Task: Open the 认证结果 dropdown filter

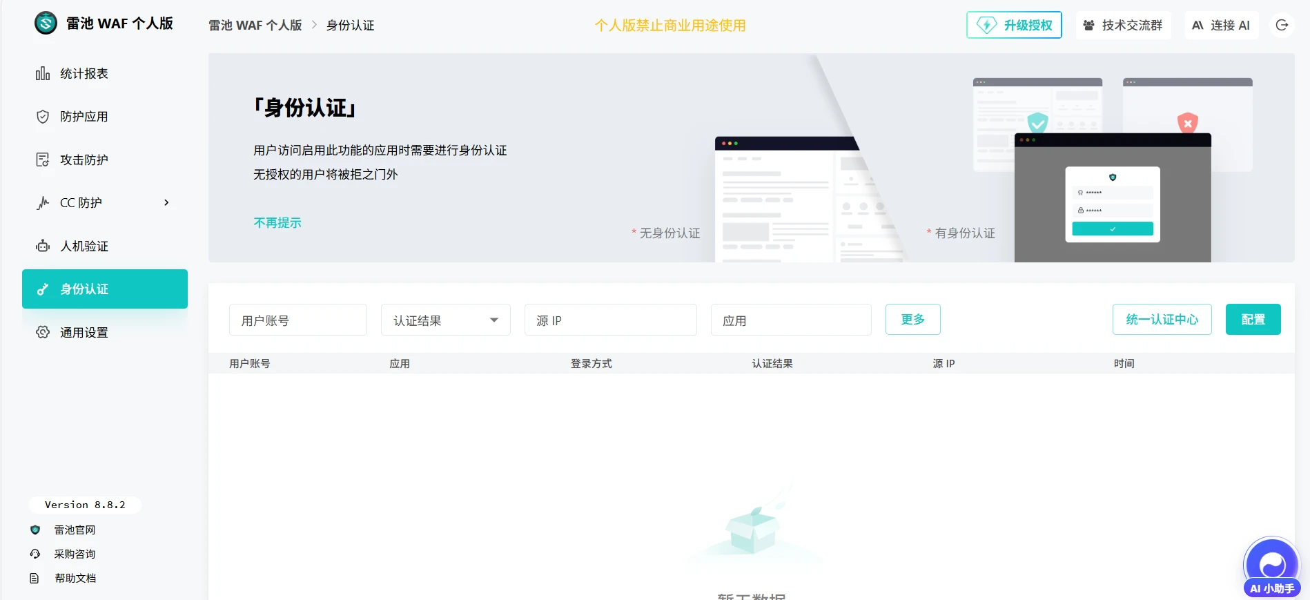Action: pos(446,320)
